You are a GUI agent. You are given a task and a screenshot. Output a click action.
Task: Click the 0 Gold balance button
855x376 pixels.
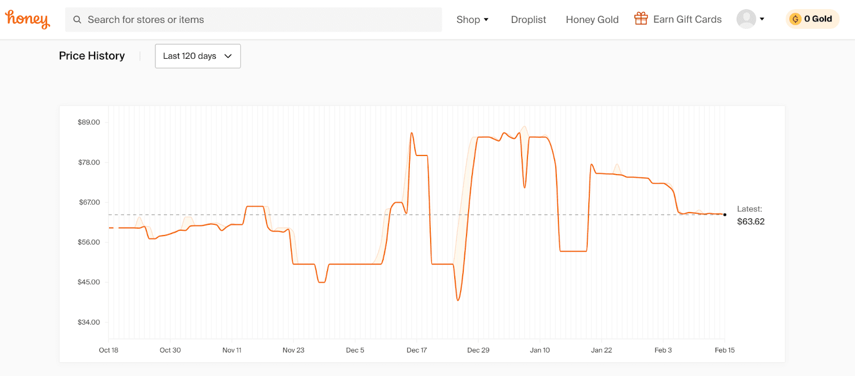coord(812,19)
